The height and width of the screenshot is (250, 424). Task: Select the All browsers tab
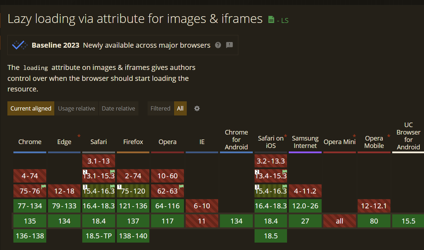pos(180,108)
